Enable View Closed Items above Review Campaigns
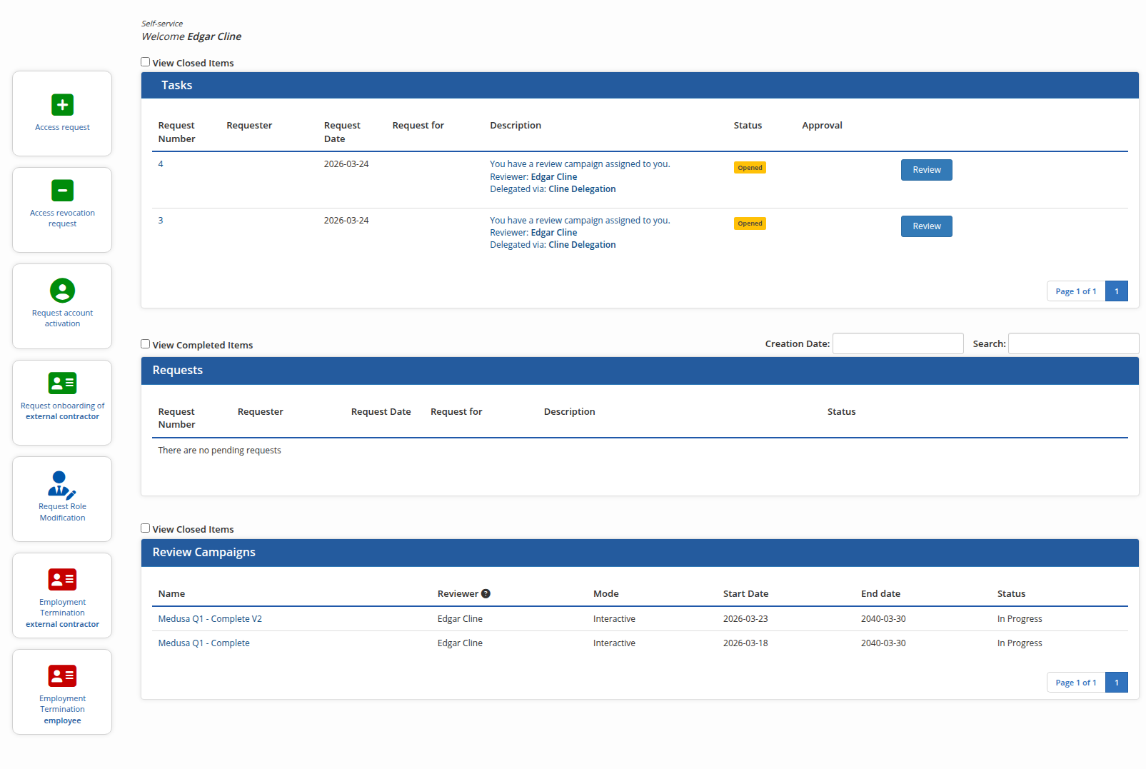The image size is (1146, 769). [x=145, y=528]
